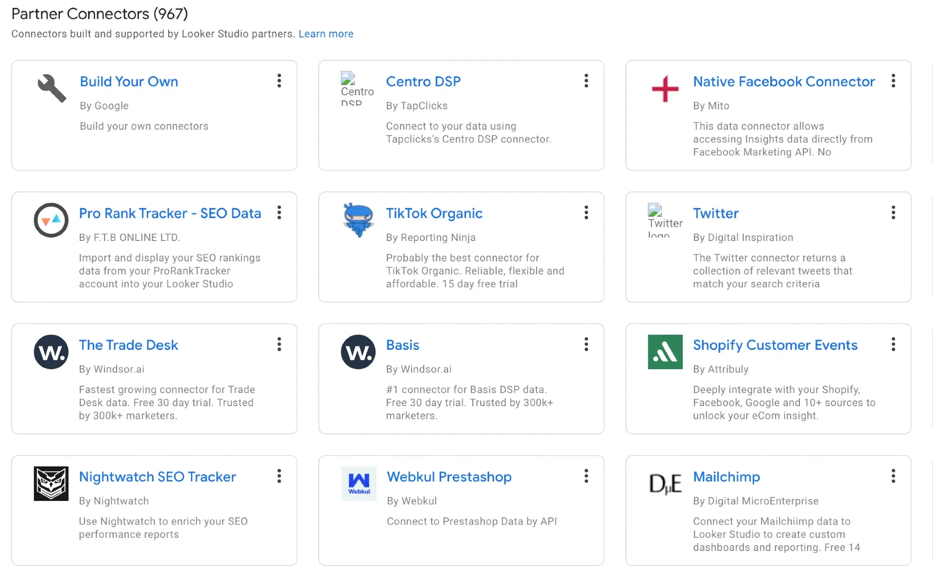Open the Native Facebook Connector details

(783, 82)
